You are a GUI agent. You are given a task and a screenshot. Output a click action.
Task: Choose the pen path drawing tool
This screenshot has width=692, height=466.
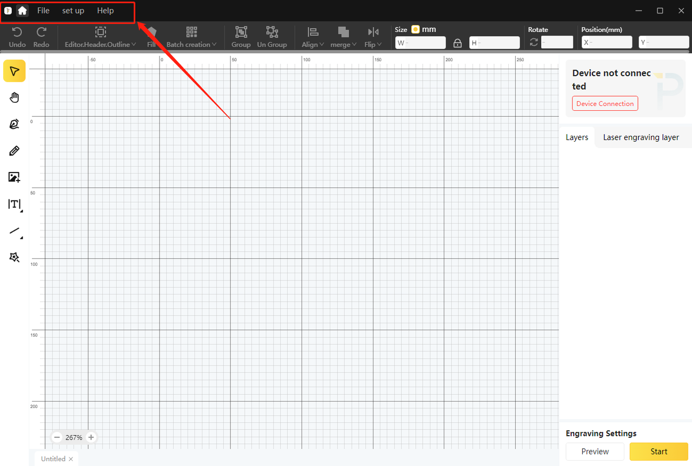(x=15, y=124)
